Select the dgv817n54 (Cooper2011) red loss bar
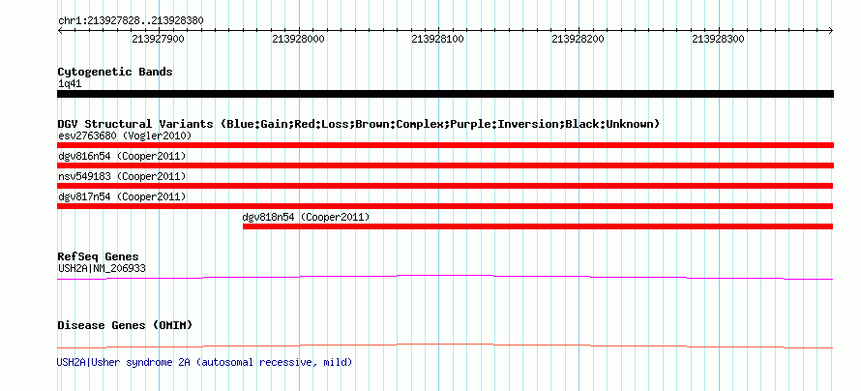This screenshot has height=391, width=861. [x=445, y=206]
